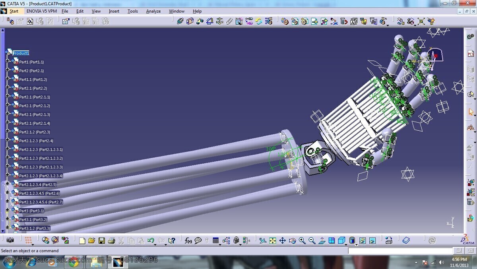Expand the Part3 (Part3.1) tree node

(8, 210)
